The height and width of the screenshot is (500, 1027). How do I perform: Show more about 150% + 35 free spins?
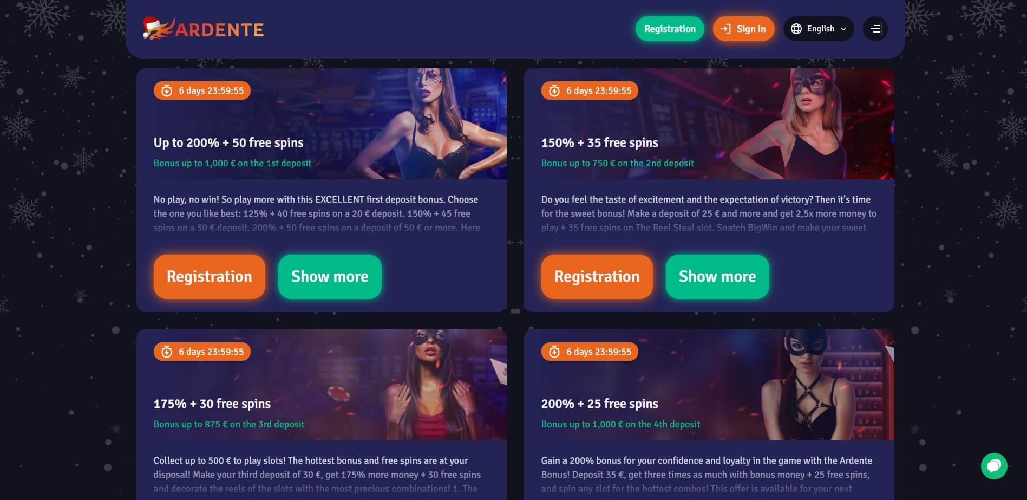(x=717, y=277)
